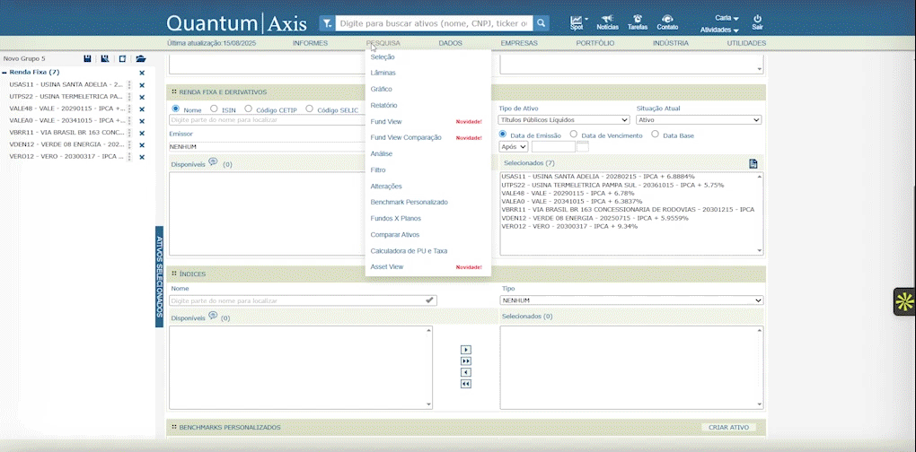Move one index left with single arrow
This screenshot has height=452, width=916.
tap(465, 372)
